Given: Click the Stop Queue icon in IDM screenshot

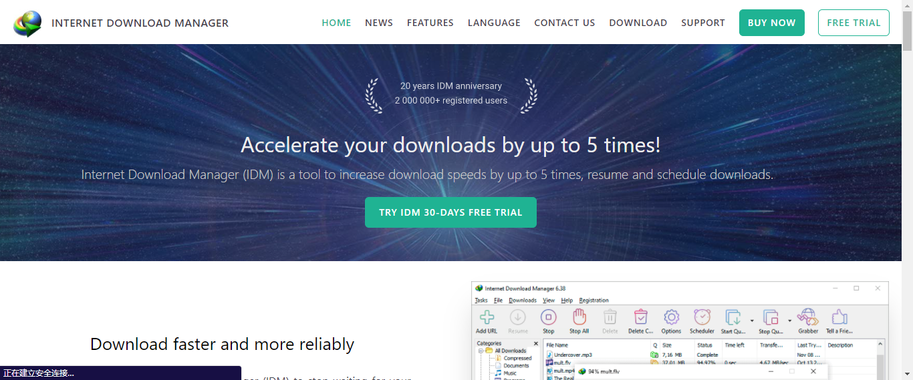Looking at the screenshot, I should point(771,317).
